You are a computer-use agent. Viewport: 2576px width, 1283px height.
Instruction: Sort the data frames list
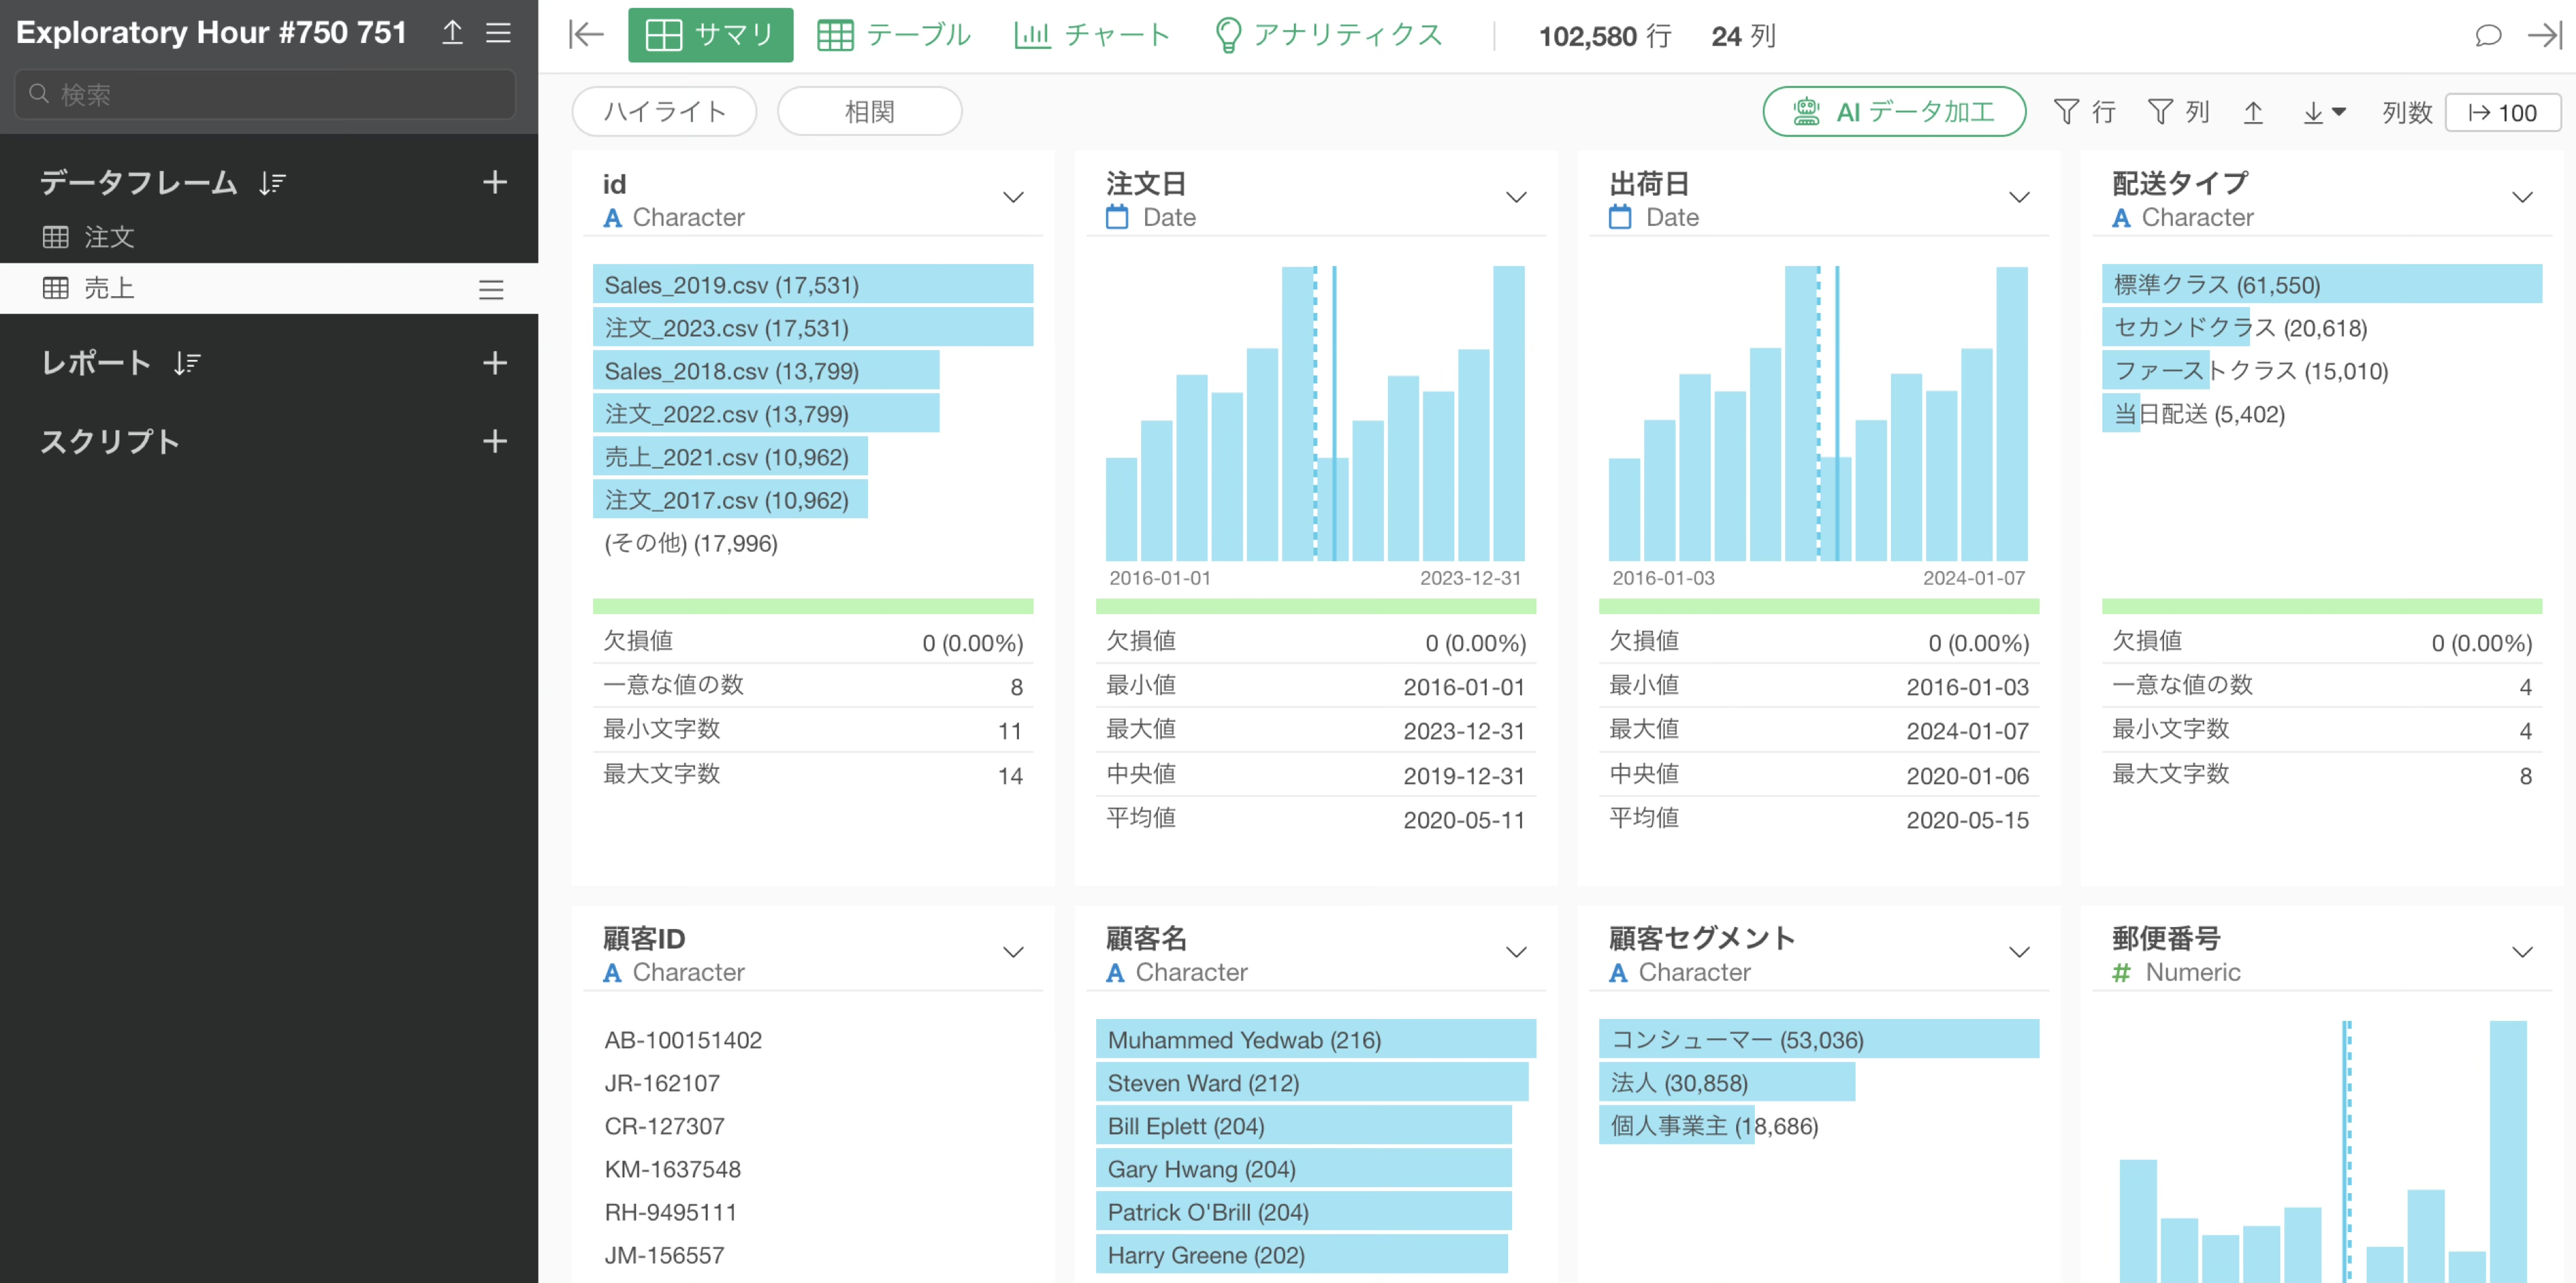272,183
